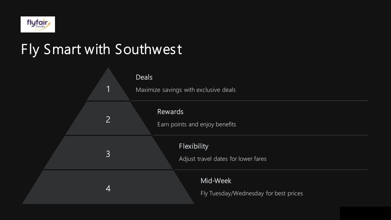Select the slide title Fly Smart with Southwest

pos(102,49)
